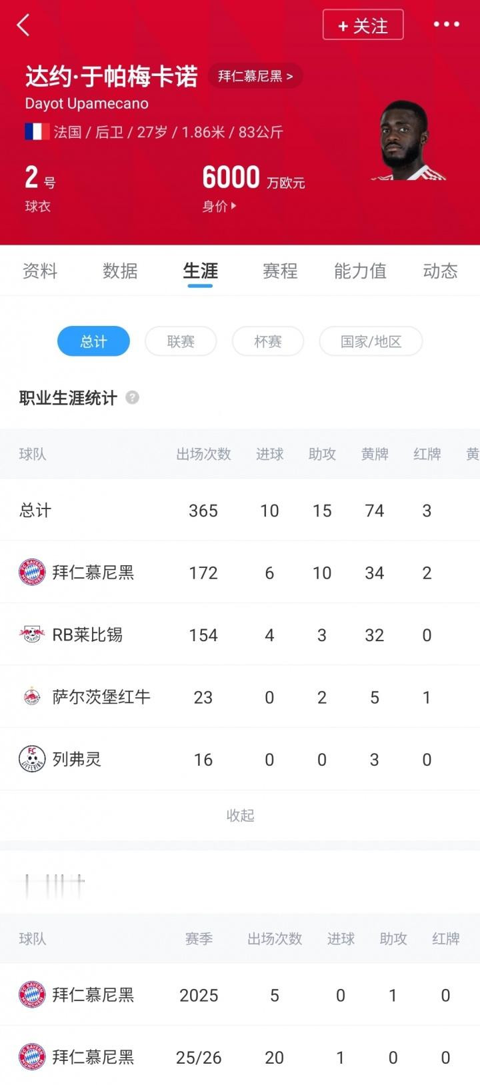Tap the Red Bull Salzburg club logo
Screen dimensions: 480x1085
32,697
